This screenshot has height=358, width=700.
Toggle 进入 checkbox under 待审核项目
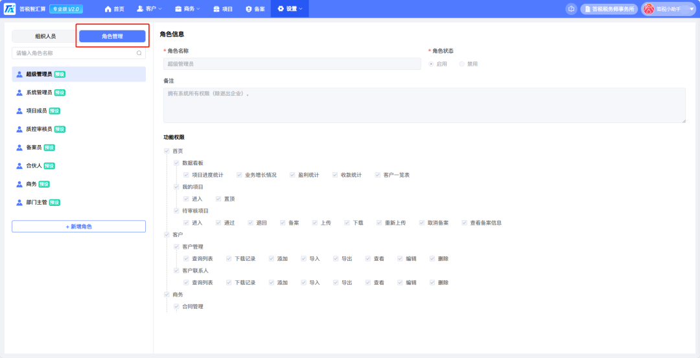(186, 223)
